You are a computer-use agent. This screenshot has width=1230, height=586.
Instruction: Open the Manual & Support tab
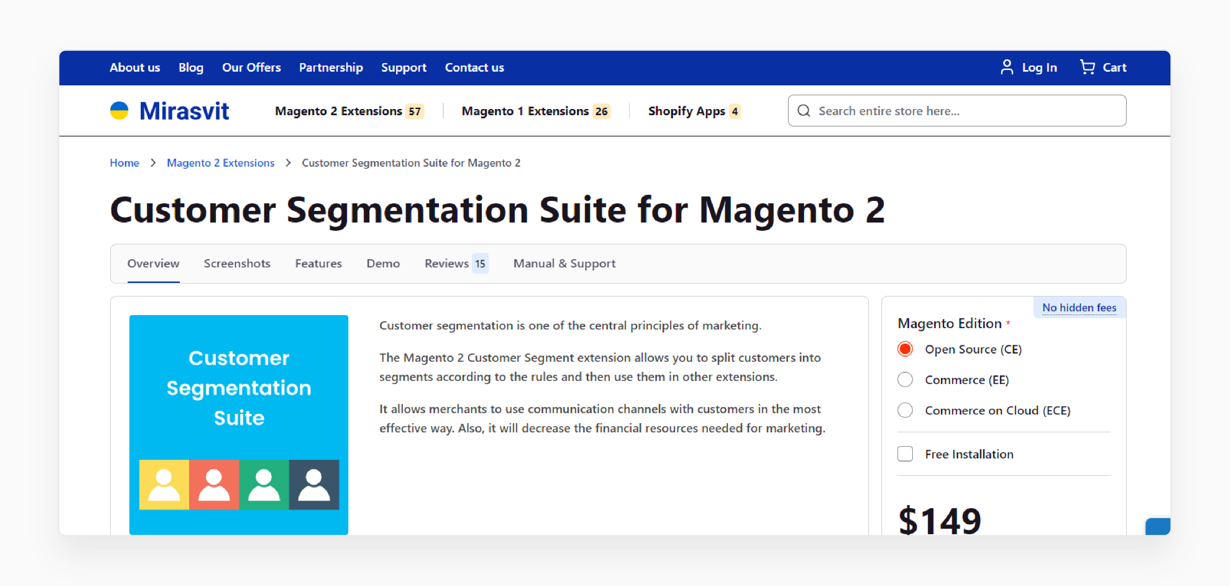(x=565, y=263)
